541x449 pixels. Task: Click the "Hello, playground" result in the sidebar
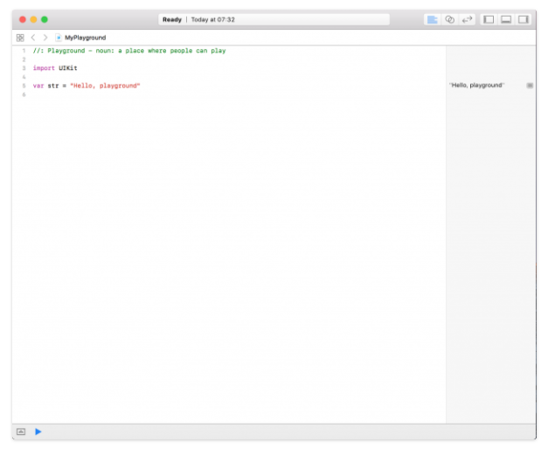(476, 86)
